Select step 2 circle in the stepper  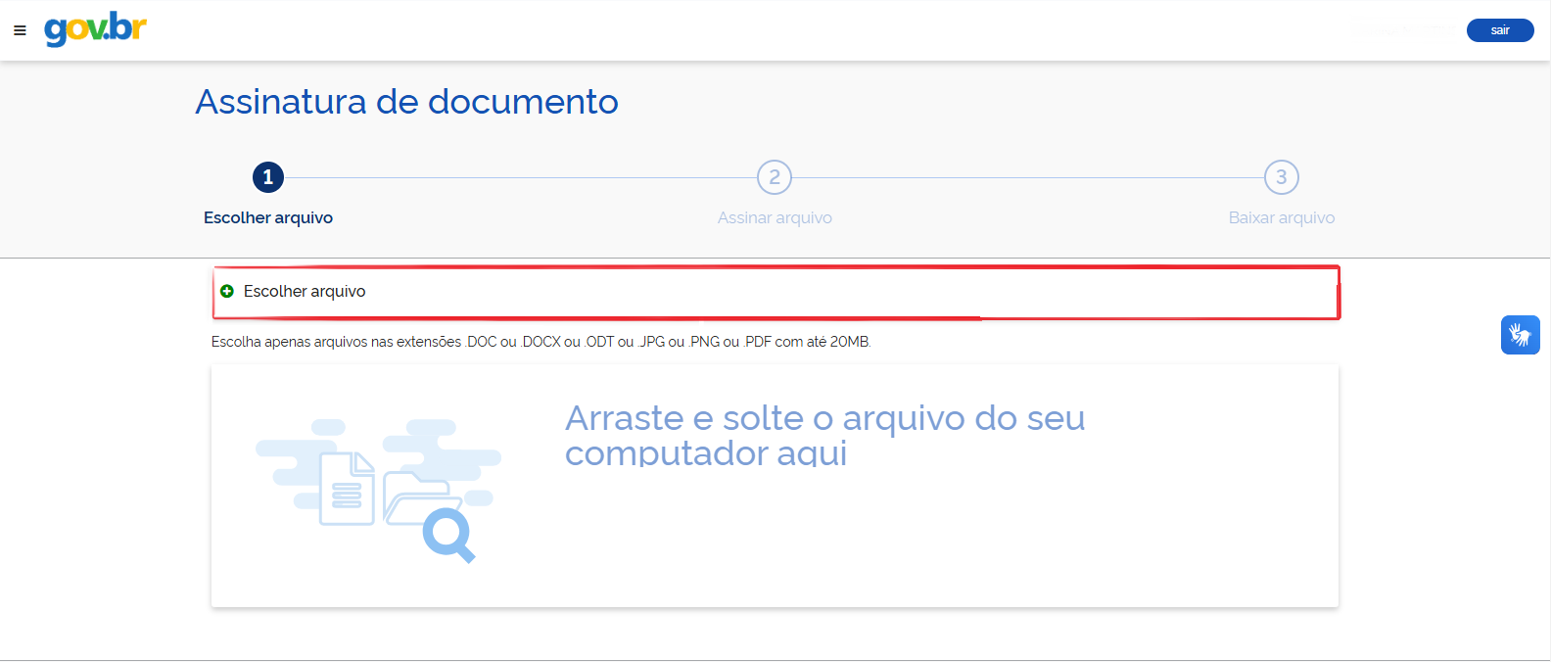[x=775, y=177]
